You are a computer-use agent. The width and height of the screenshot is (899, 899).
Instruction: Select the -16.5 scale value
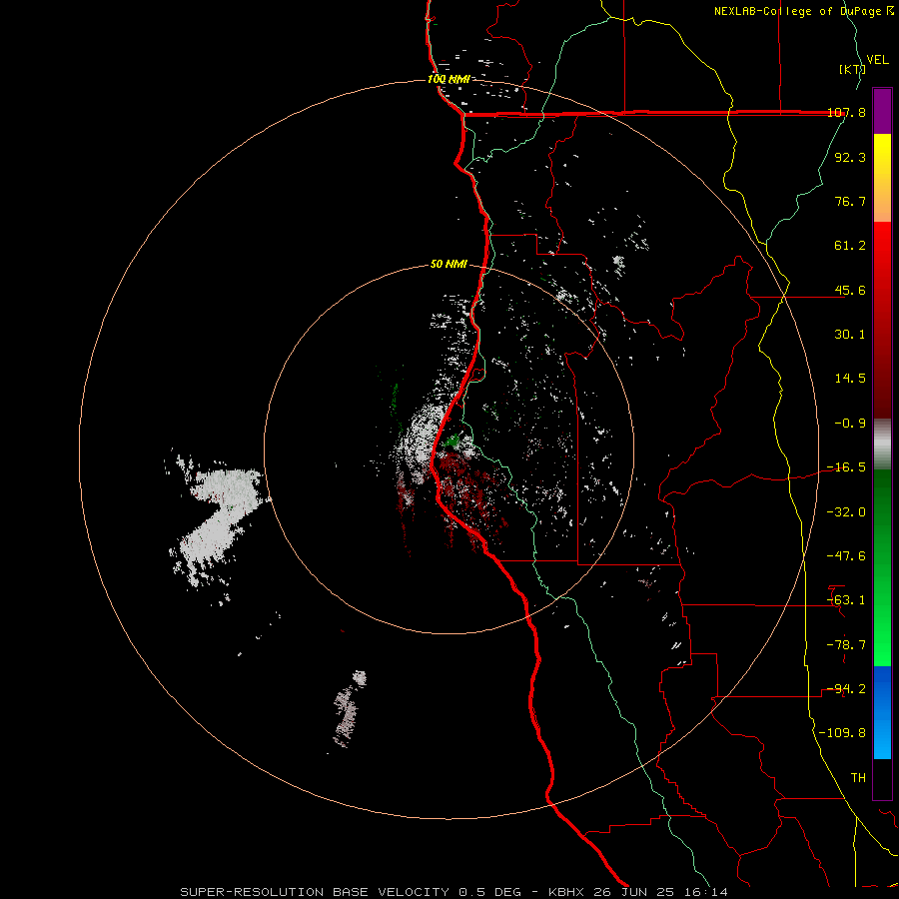click(x=846, y=467)
